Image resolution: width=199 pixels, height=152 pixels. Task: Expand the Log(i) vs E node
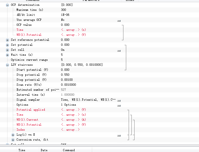13,135
